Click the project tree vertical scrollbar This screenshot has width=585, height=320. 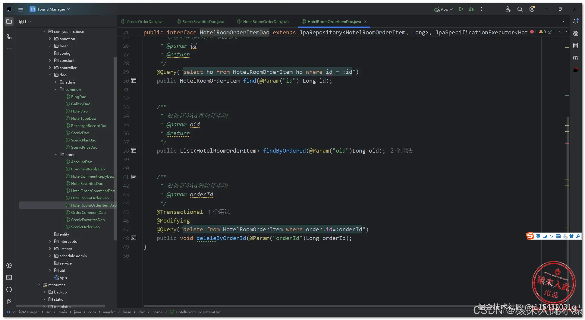(x=115, y=148)
